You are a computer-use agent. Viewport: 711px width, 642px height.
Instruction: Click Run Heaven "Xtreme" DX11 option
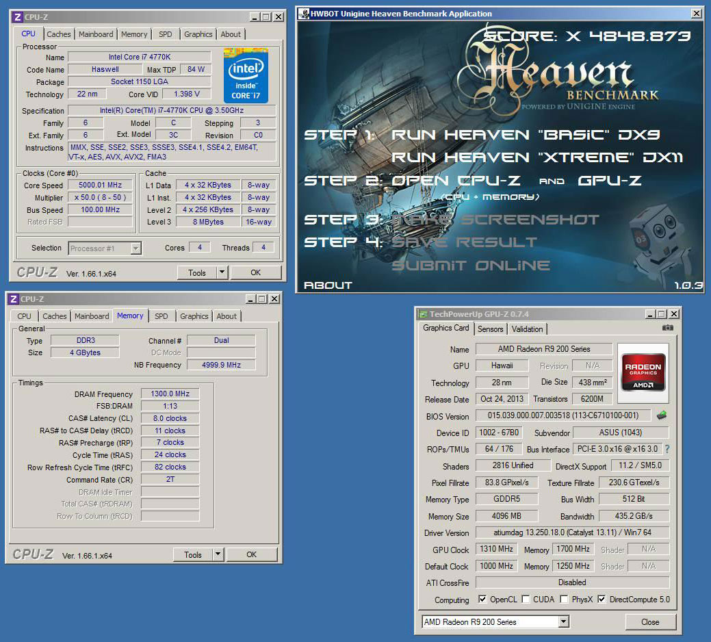coord(537,157)
